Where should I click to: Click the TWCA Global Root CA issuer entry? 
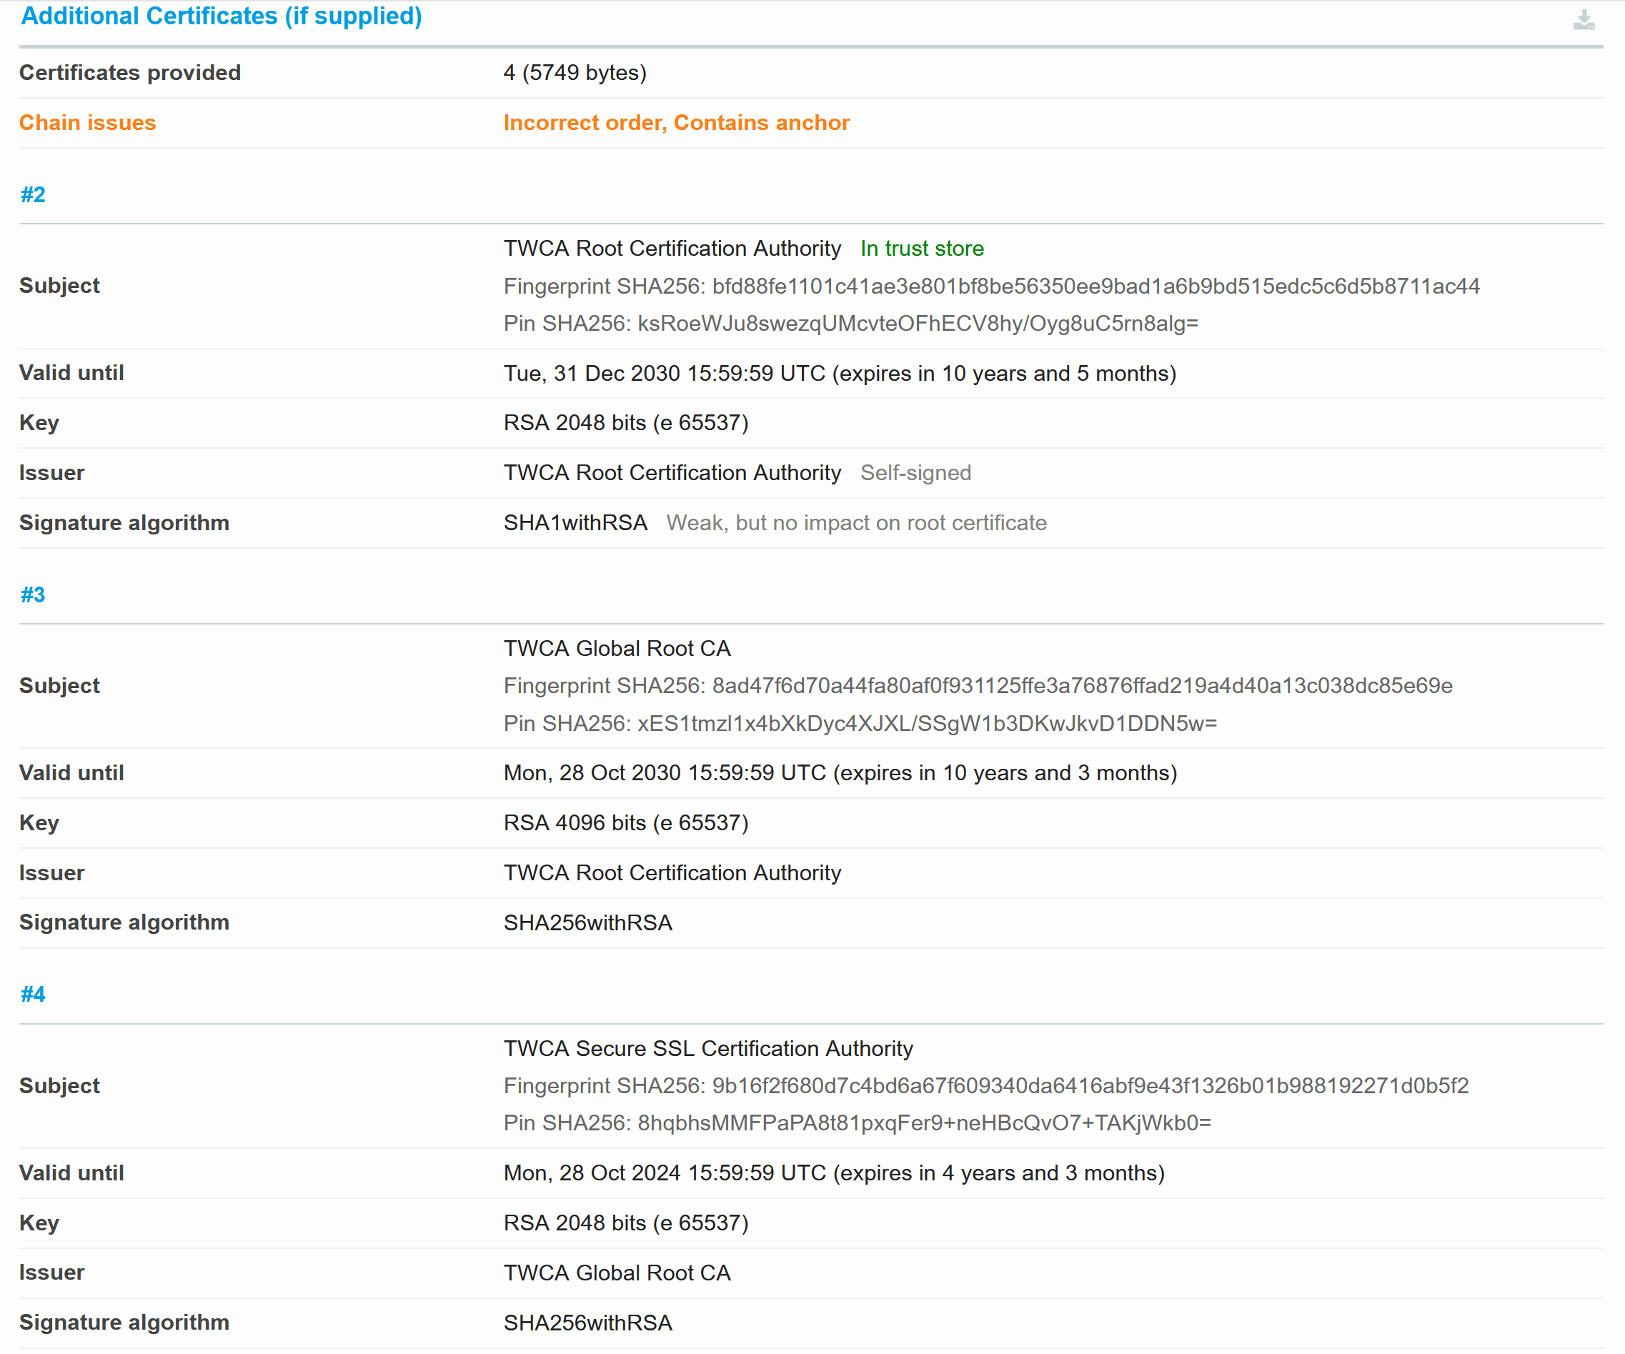click(617, 1272)
